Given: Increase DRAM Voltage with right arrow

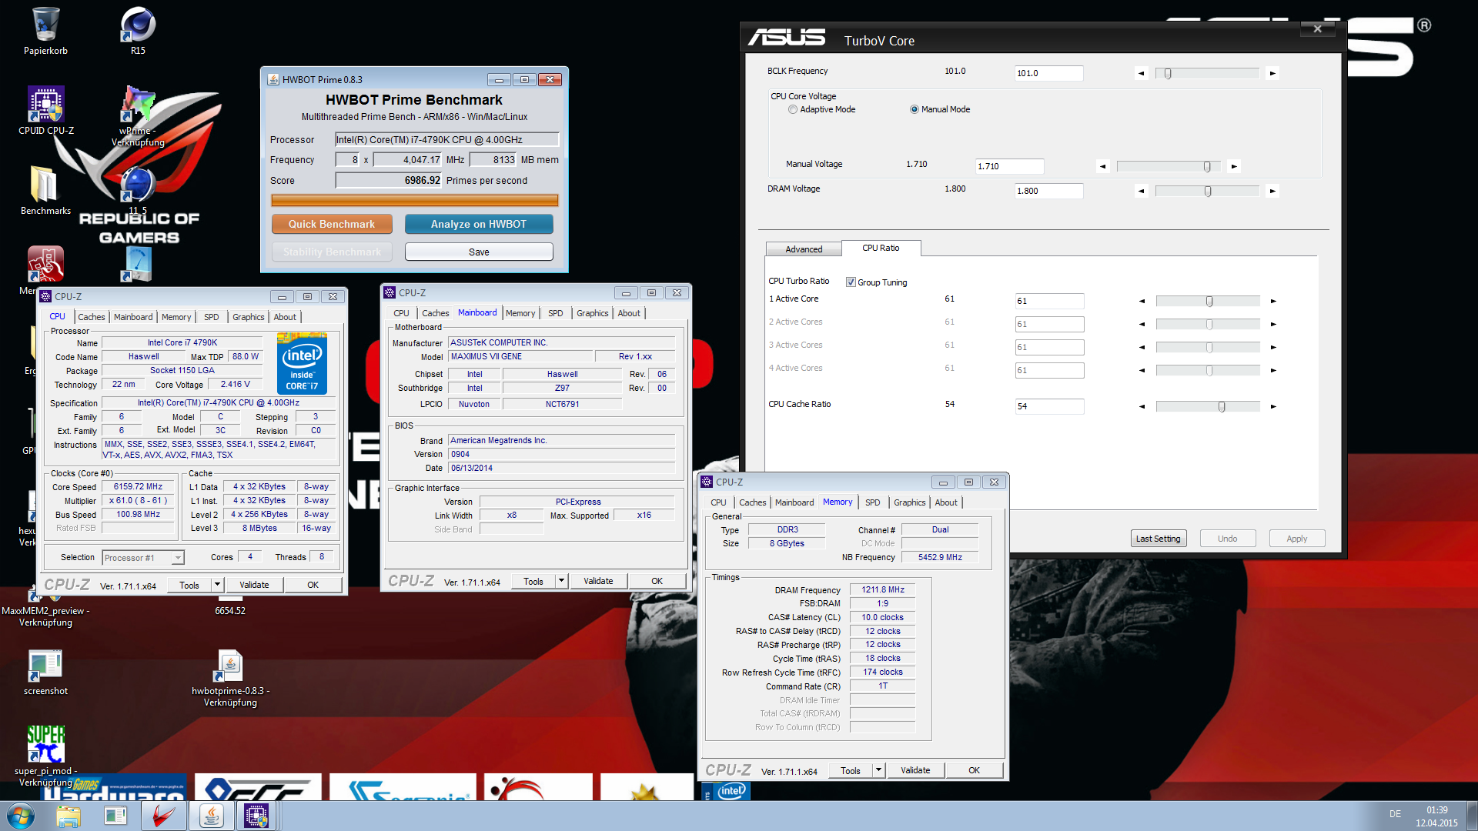Looking at the screenshot, I should [x=1272, y=192].
